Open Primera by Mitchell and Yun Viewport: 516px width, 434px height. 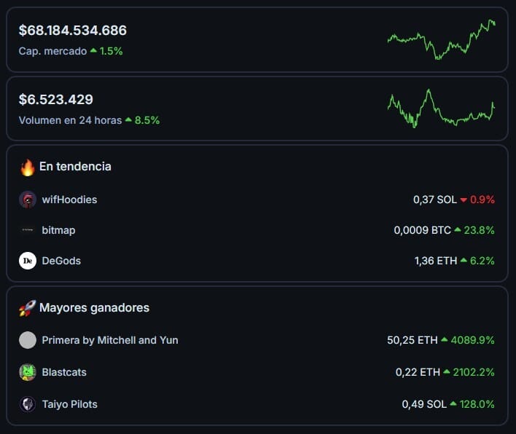pos(110,340)
